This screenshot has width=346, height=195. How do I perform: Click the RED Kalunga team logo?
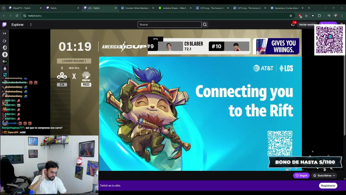[x=86, y=76]
